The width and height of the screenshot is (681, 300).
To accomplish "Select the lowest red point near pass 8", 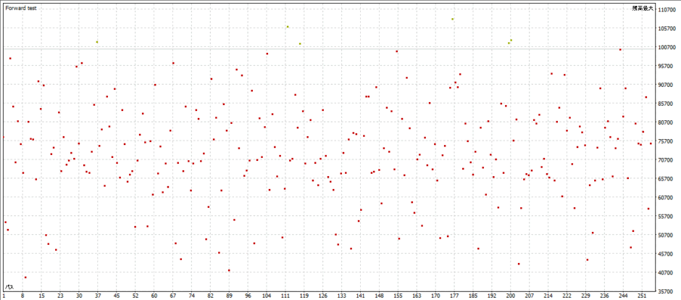I will point(25,278).
